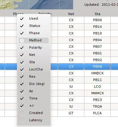
Task: Click the Sta column header
Action: point(97,14)
